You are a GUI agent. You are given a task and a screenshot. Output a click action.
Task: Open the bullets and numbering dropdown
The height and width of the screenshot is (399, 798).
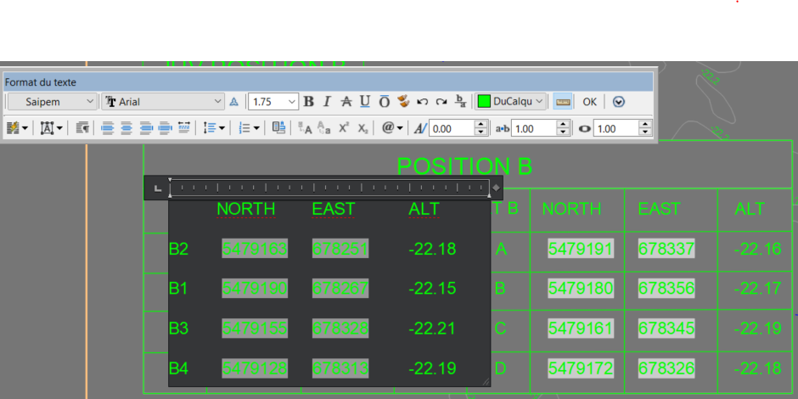tap(250, 128)
